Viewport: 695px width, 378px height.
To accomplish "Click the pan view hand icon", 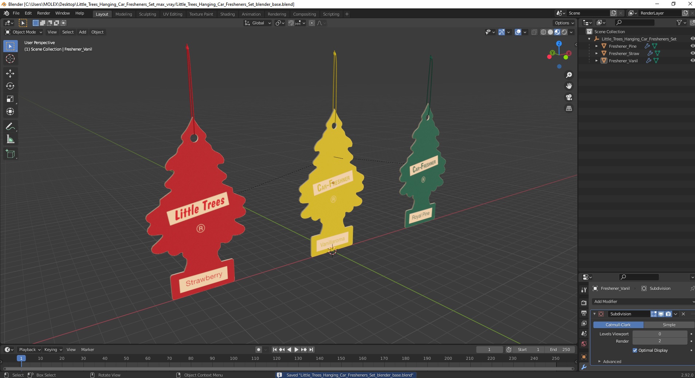I will click(569, 86).
